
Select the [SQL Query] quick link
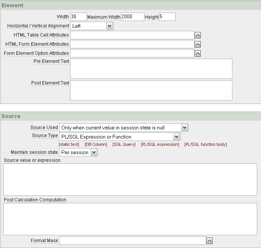click(x=124, y=145)
